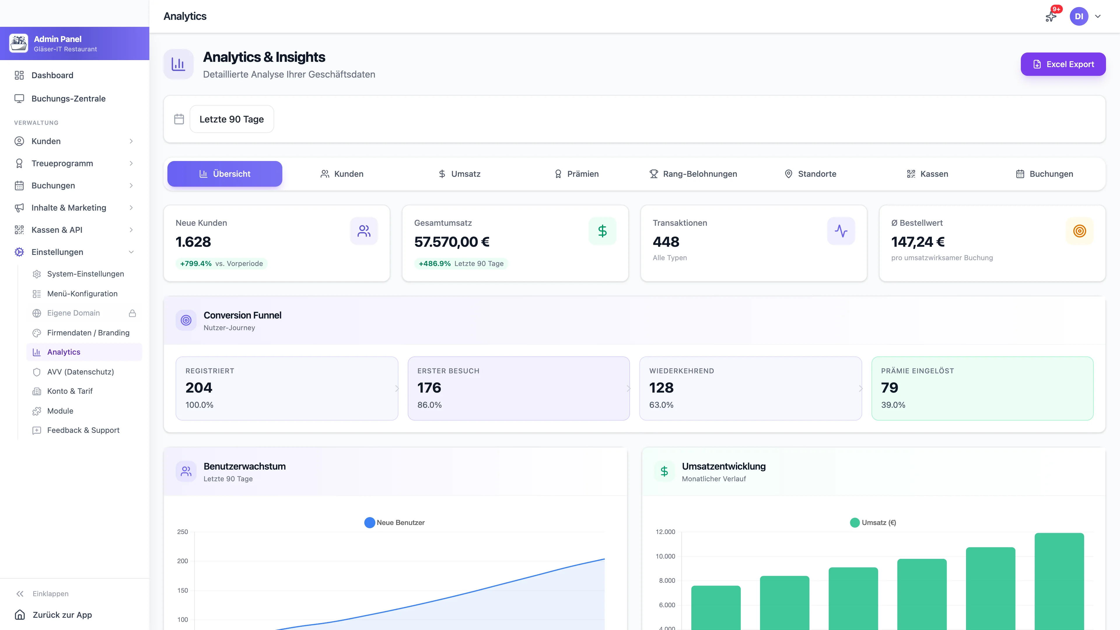Screen dimensions: 1120x630
Task: Select the Übersicht tab
Action: point(225,174)
